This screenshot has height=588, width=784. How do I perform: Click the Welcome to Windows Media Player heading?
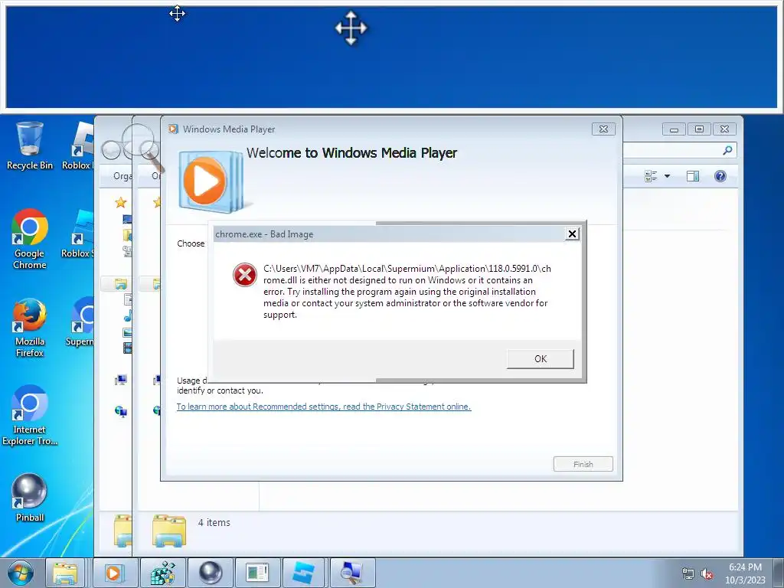(x=351, y=153)
